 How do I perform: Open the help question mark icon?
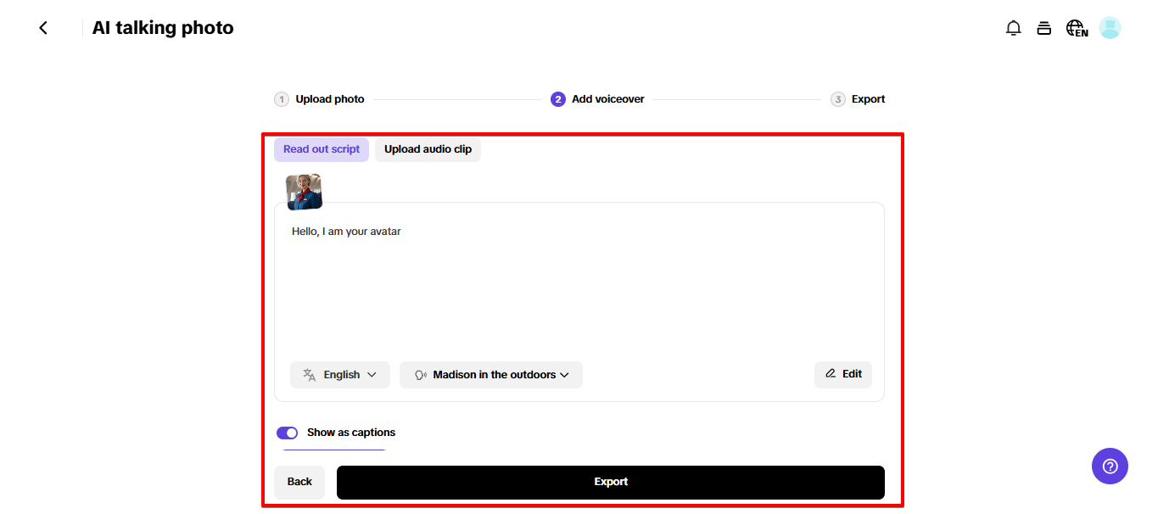1110,466
